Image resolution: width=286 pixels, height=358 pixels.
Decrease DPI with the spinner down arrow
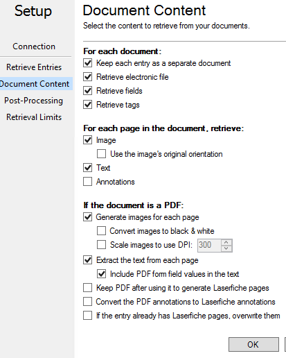point(226,248)
